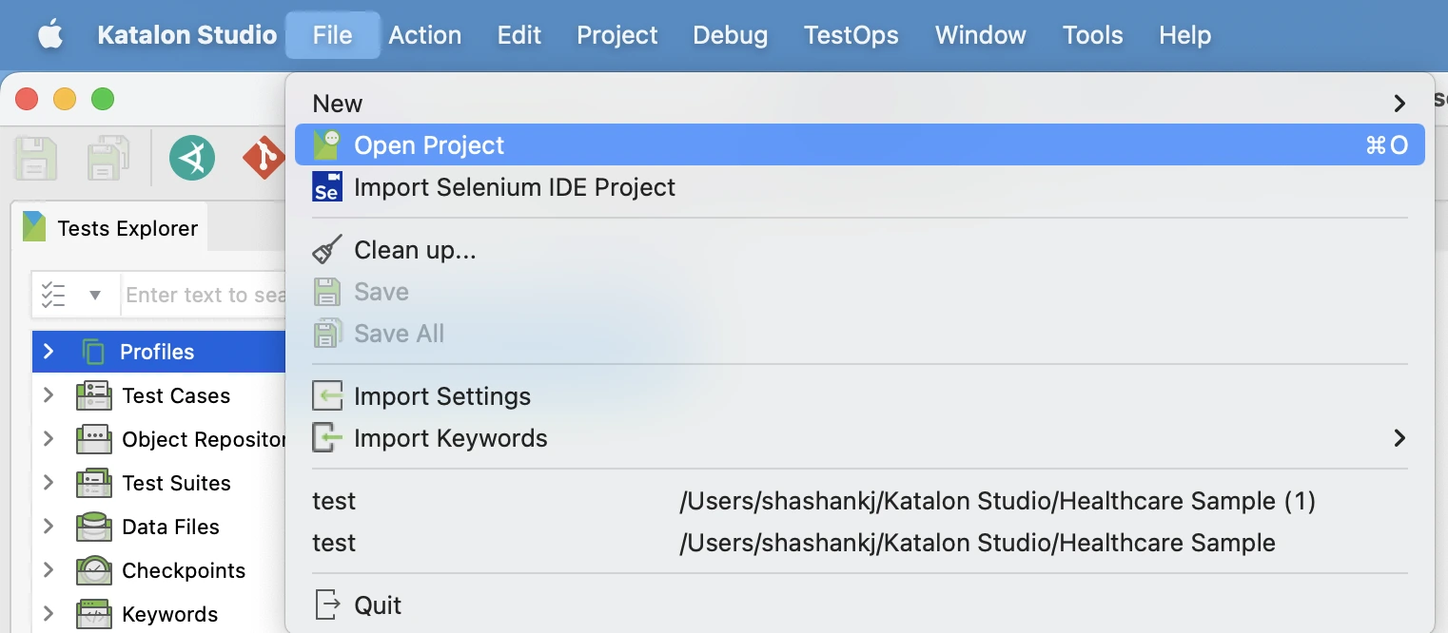Click the Keywords icon in the sidebar
The height and width of the screenshot is (633, 1448).
coord(93,614)
